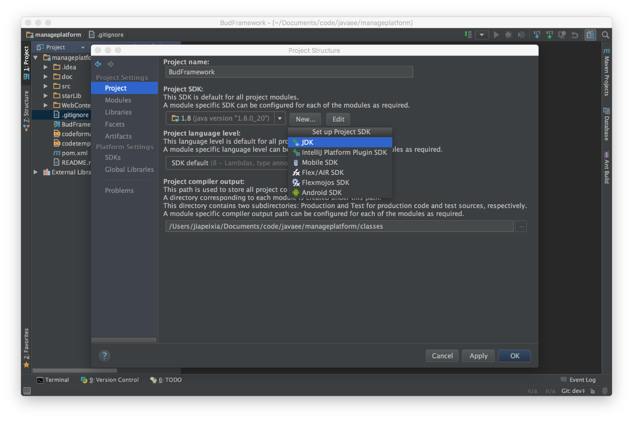The height and width of the screenshot is (421, 633).
Task: Click the Make Project build icon
Action: [468, 35]
